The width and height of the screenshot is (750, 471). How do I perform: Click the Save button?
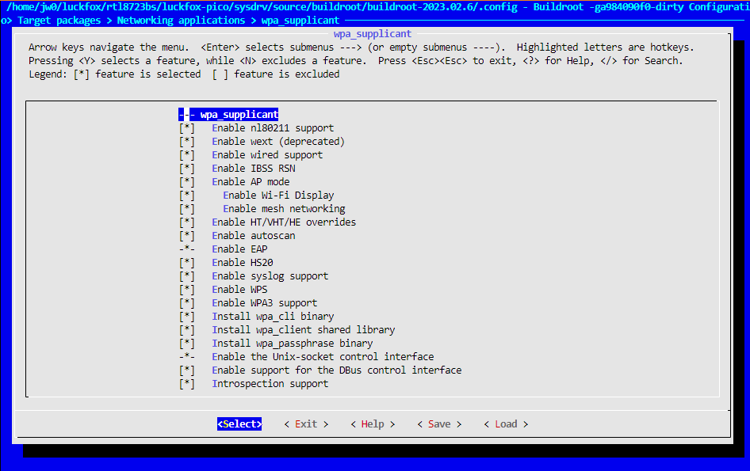439,424
